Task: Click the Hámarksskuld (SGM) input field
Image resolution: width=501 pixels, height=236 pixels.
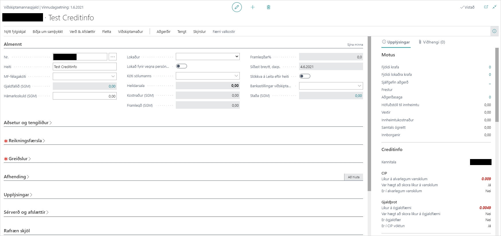Action: pos(85,96)
